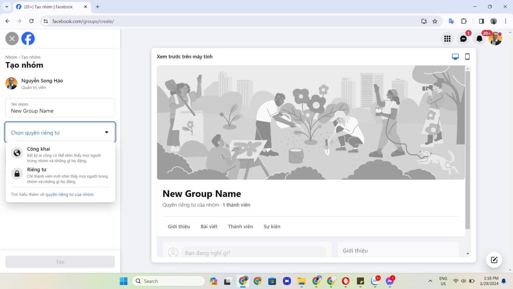Screen dimensions: 513x289
Task: Click the Tên nhóm input field
Action: pos(60,107)
